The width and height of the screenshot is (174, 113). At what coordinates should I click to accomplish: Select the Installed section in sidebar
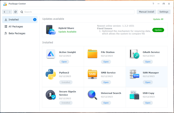[x=20, y=20]
